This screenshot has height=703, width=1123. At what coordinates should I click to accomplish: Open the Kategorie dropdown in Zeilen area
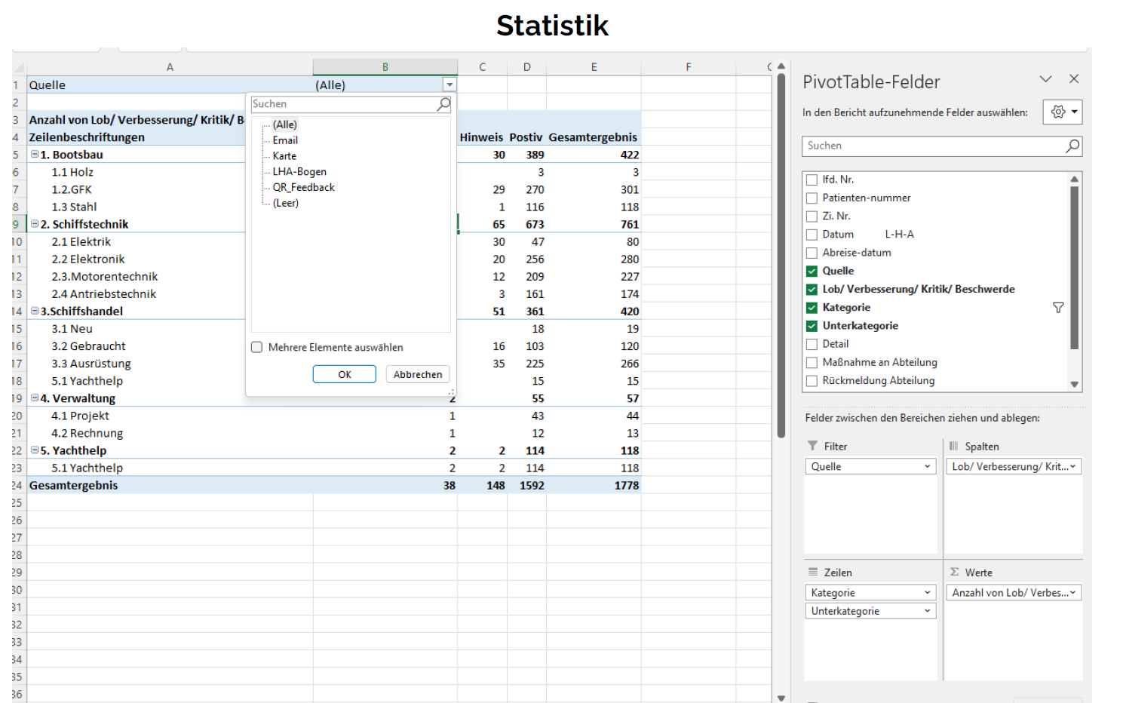tap(927, 593)
